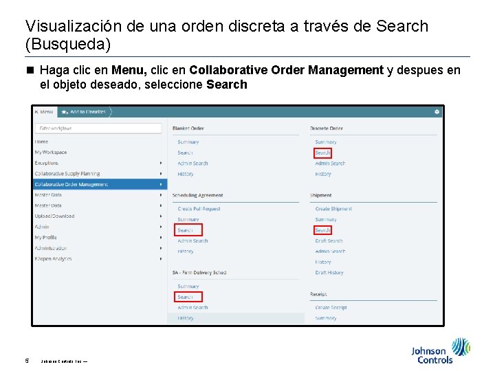Click Create Pull Request under Scheduling Agreement
The height and width of the screenshot is (371, 495).
(199, 209)
